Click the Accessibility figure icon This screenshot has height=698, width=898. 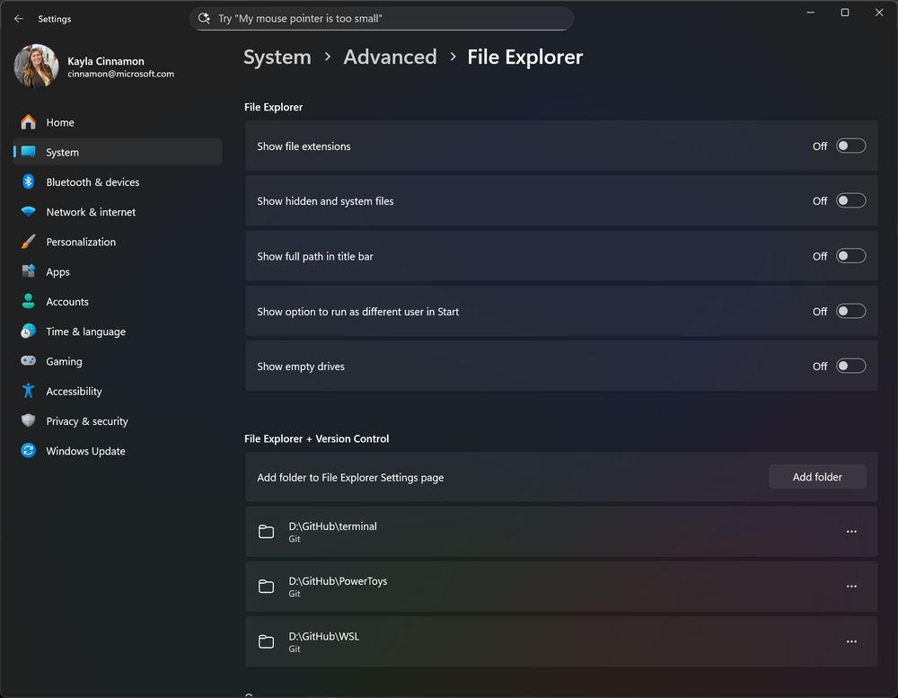(x=28, y=391)
